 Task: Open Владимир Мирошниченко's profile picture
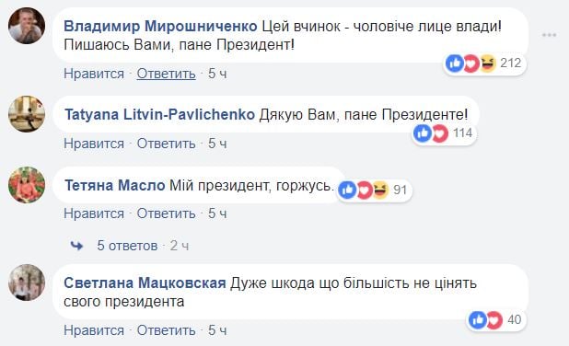(27, 26)
